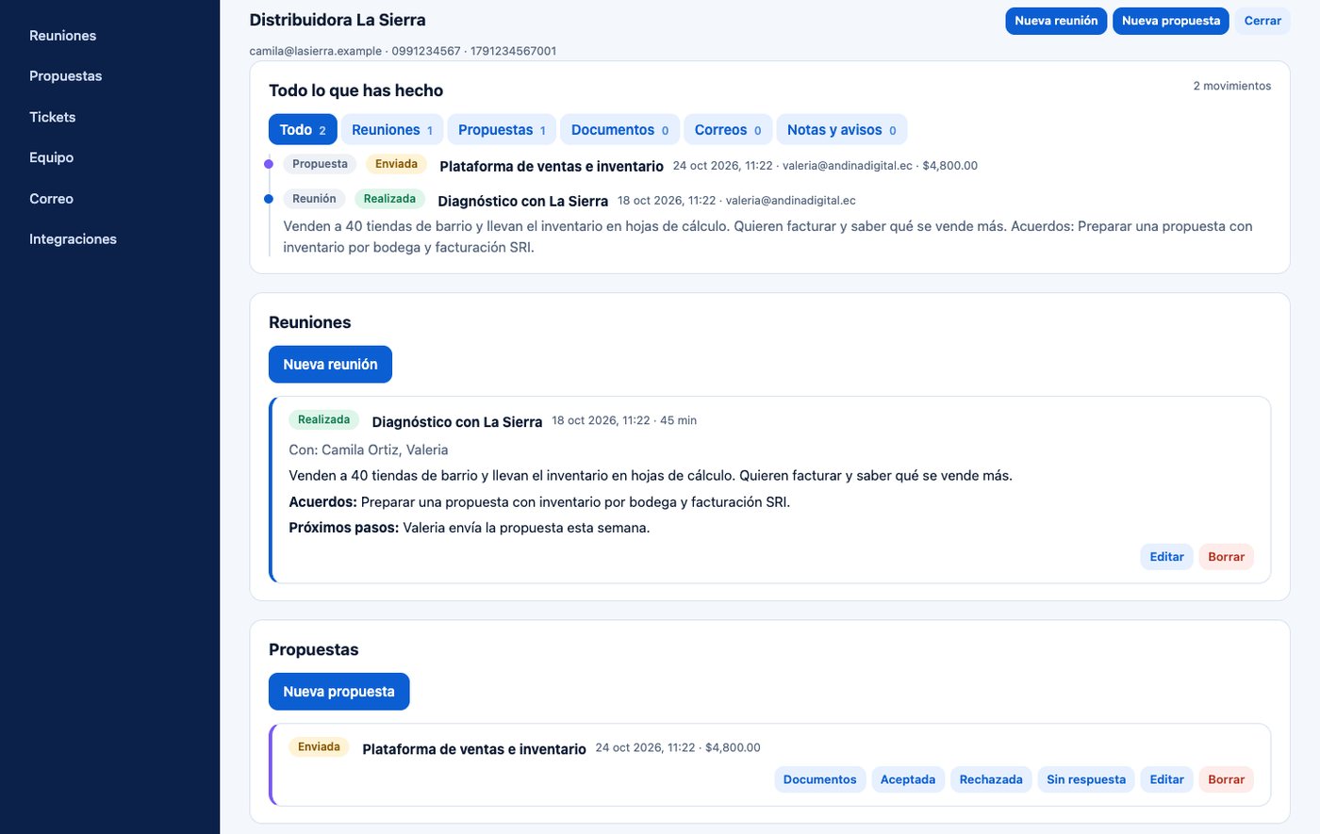Mark the Plataforma proposal as Rechazada
The height and width of the screenshot is (834, 1320).
(991, 779)
